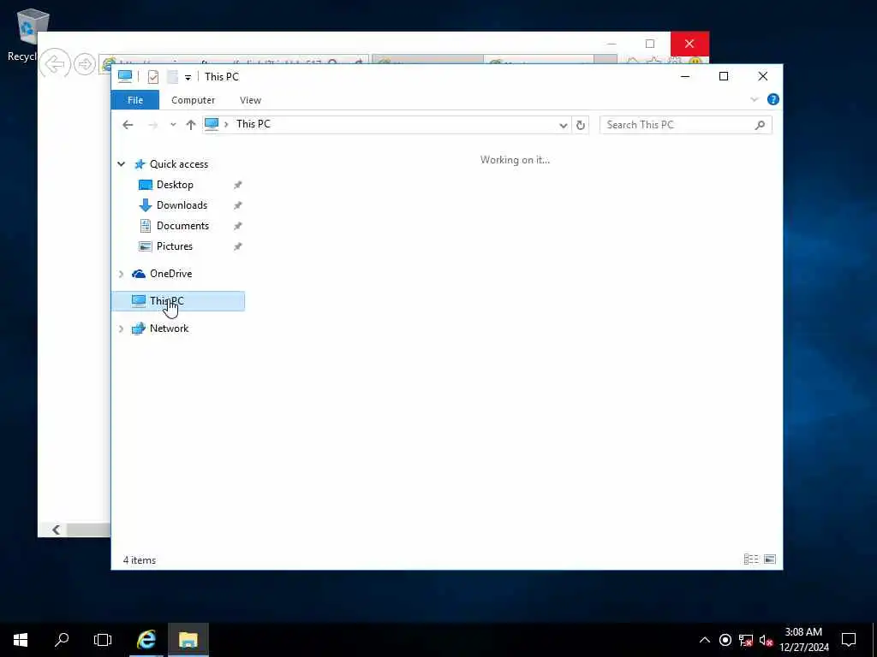Click the Search This PC field

[x=686, y=125]
